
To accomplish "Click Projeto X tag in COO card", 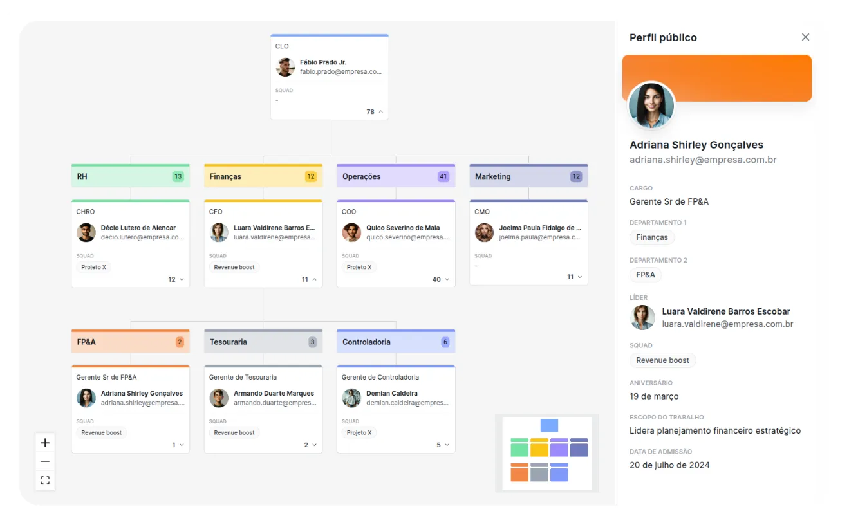I will [359, 267].
